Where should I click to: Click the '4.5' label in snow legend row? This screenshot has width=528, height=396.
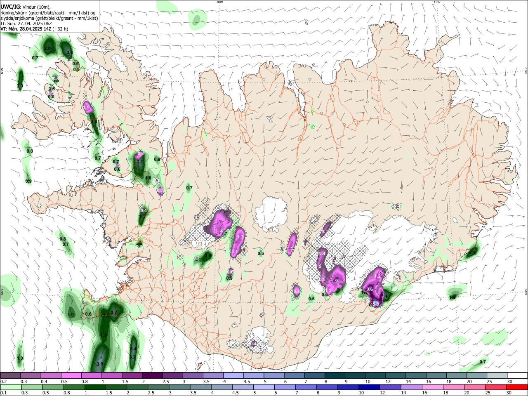pos(247,382)
